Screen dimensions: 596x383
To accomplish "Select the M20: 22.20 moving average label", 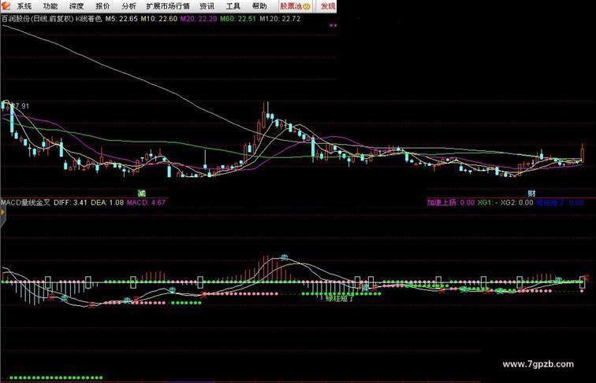I will (199, 19).
